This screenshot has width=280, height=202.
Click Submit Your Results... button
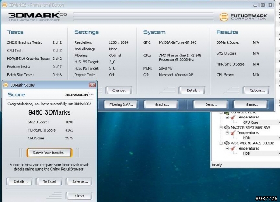(49, 153)
